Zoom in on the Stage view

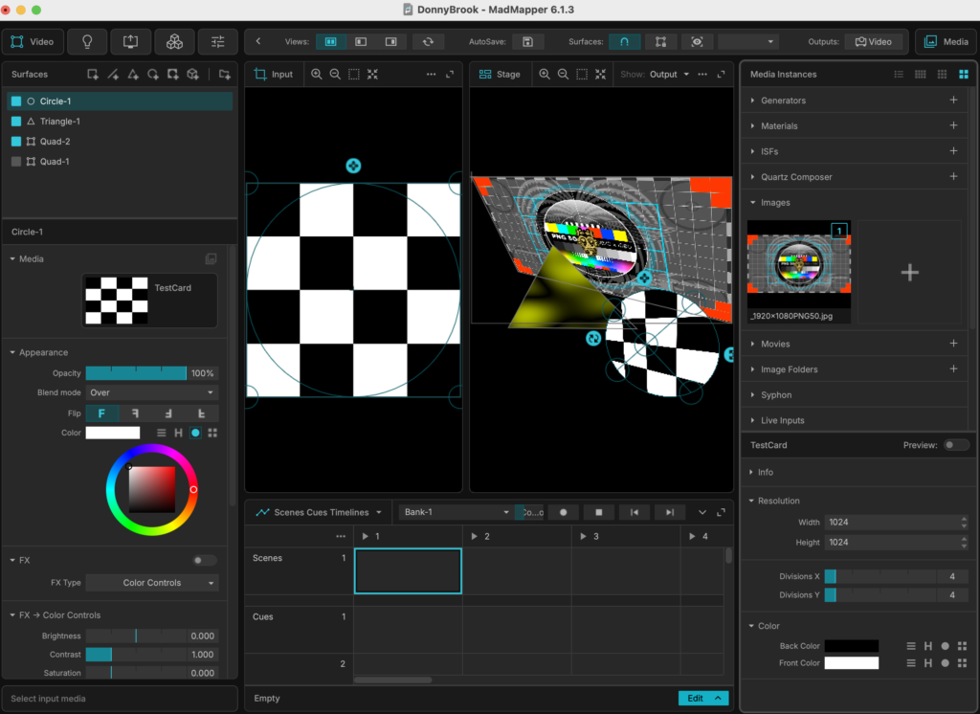click(545, 74)
